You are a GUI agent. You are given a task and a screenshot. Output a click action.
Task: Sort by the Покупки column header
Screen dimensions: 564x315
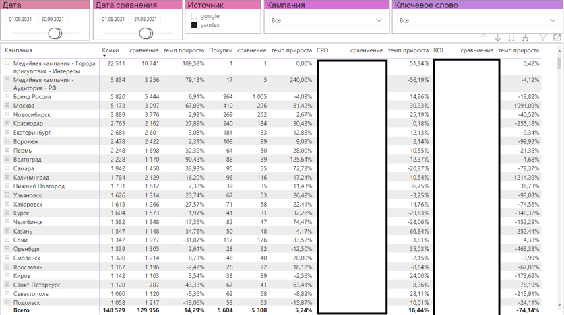pyautogui.click(x=220, y=50)
